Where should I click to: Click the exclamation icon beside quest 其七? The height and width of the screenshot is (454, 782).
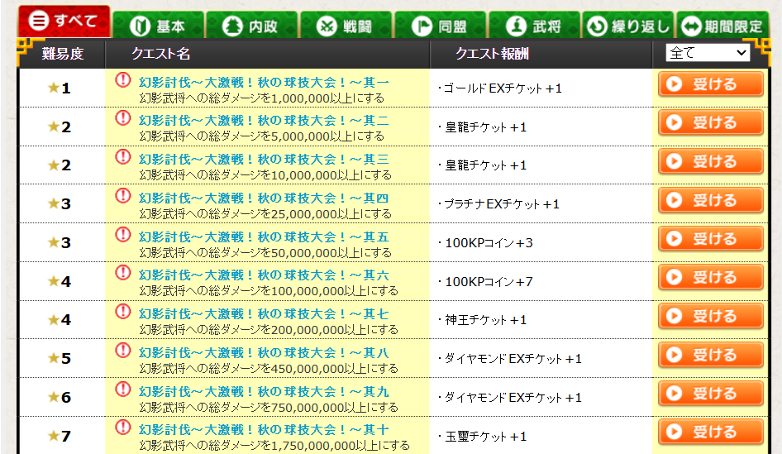pos(122,312)
